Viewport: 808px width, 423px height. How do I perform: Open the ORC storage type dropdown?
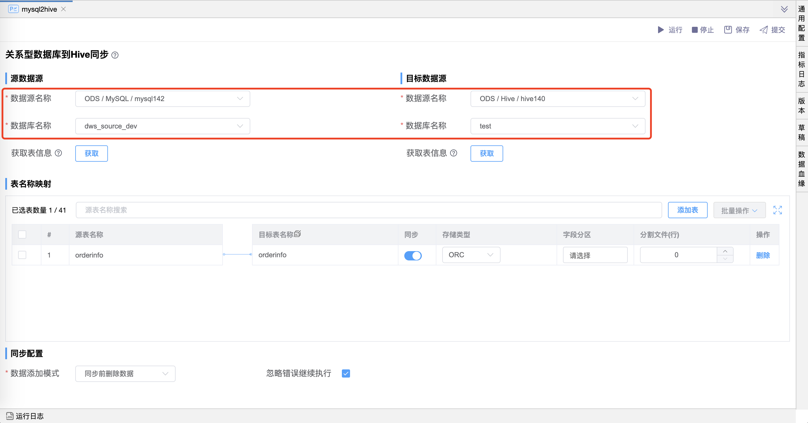point(471,255)
